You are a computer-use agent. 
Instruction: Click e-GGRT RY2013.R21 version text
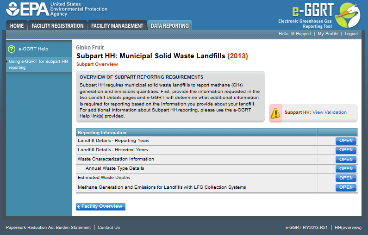(x=306, y=228)
